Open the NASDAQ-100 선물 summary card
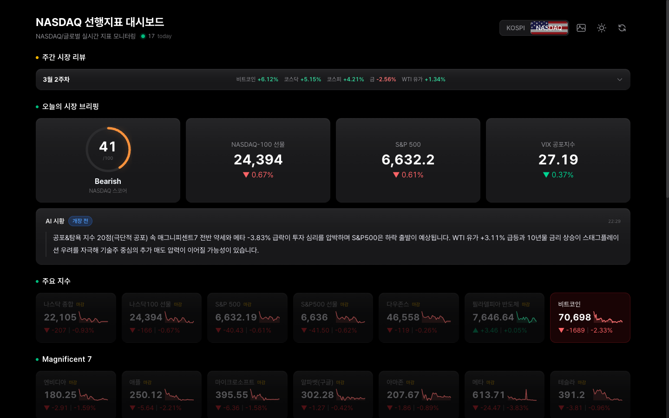The height and width of the screenshot is (418, 669). coord(258,160)
